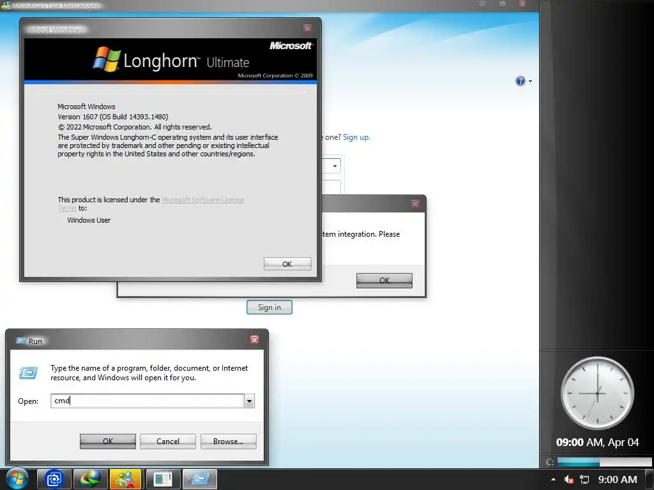Click the Show Desktop strip beside the clock
Screen dimensions: 654x490
pyautogui.click(x=651, y=479)
